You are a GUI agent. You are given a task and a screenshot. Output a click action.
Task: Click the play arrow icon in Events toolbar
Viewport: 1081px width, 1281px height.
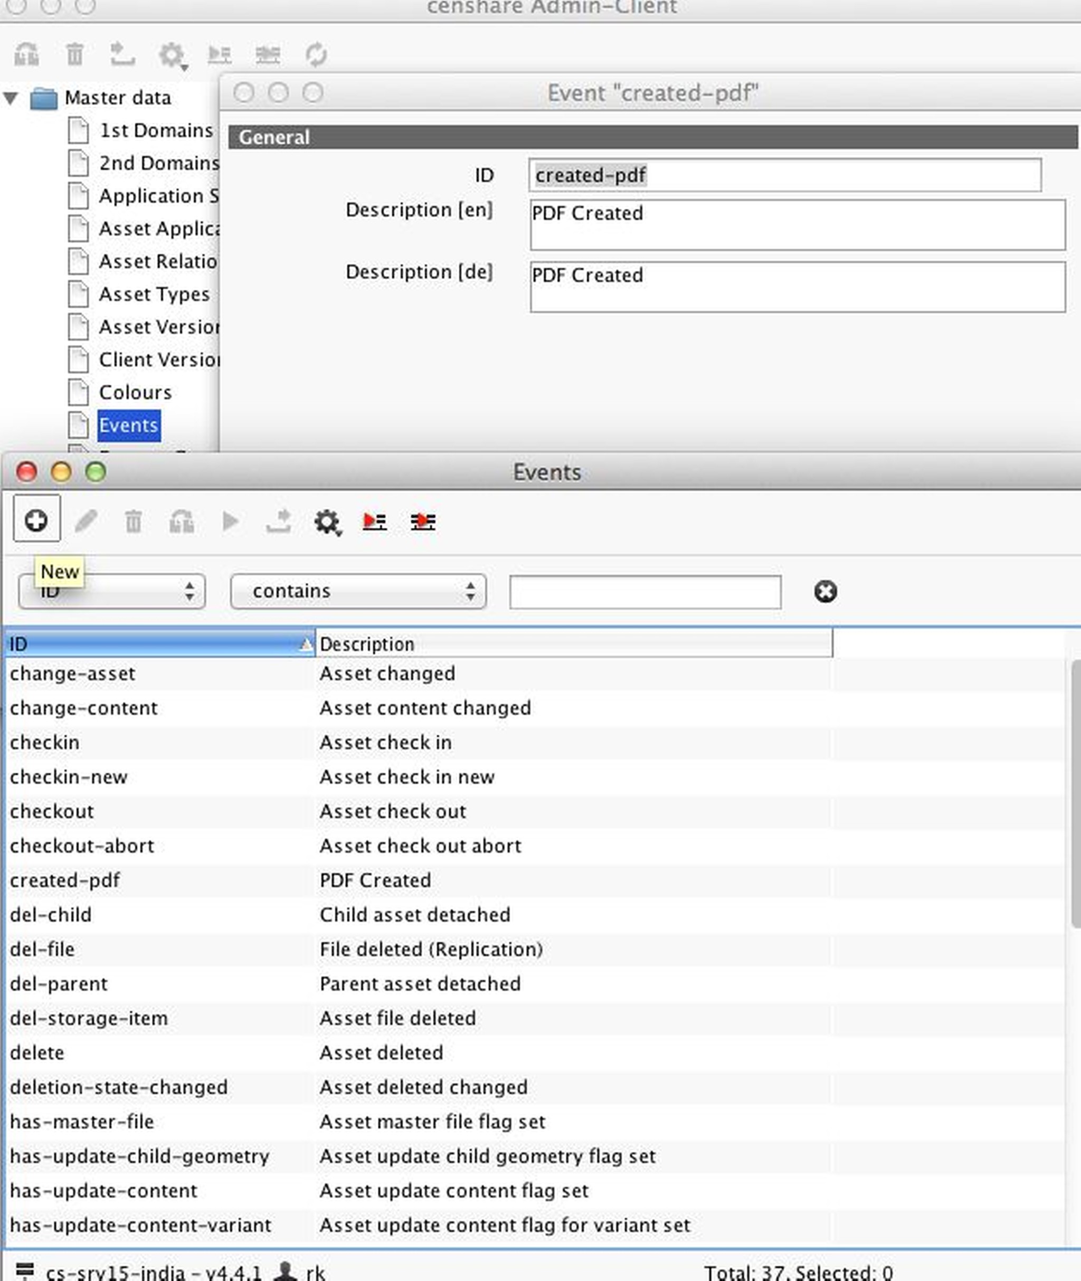tap(230, 521)
